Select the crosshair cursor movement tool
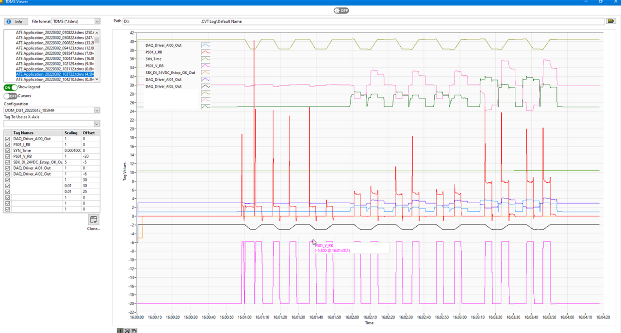Screen dimensions: 621x333 [120, 331]
